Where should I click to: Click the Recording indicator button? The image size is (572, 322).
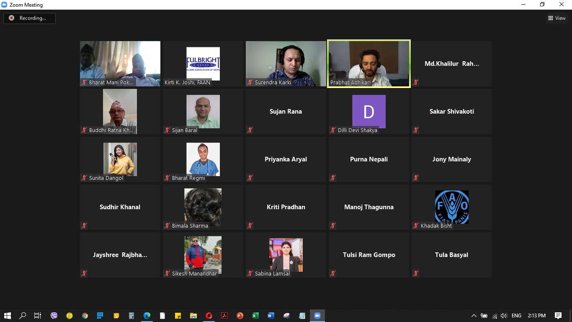[x=29, y=18]
